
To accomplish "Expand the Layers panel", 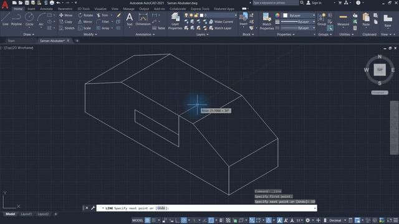I will tap(202, 34).
